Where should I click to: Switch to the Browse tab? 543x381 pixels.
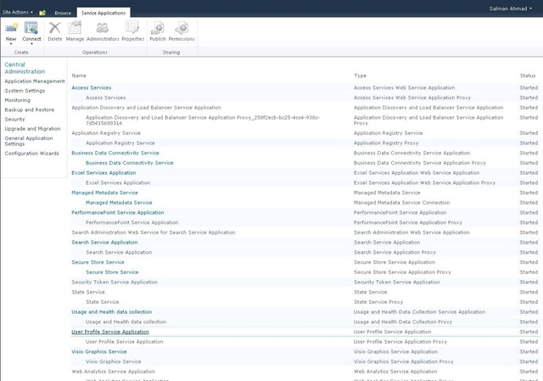[63, 13]
